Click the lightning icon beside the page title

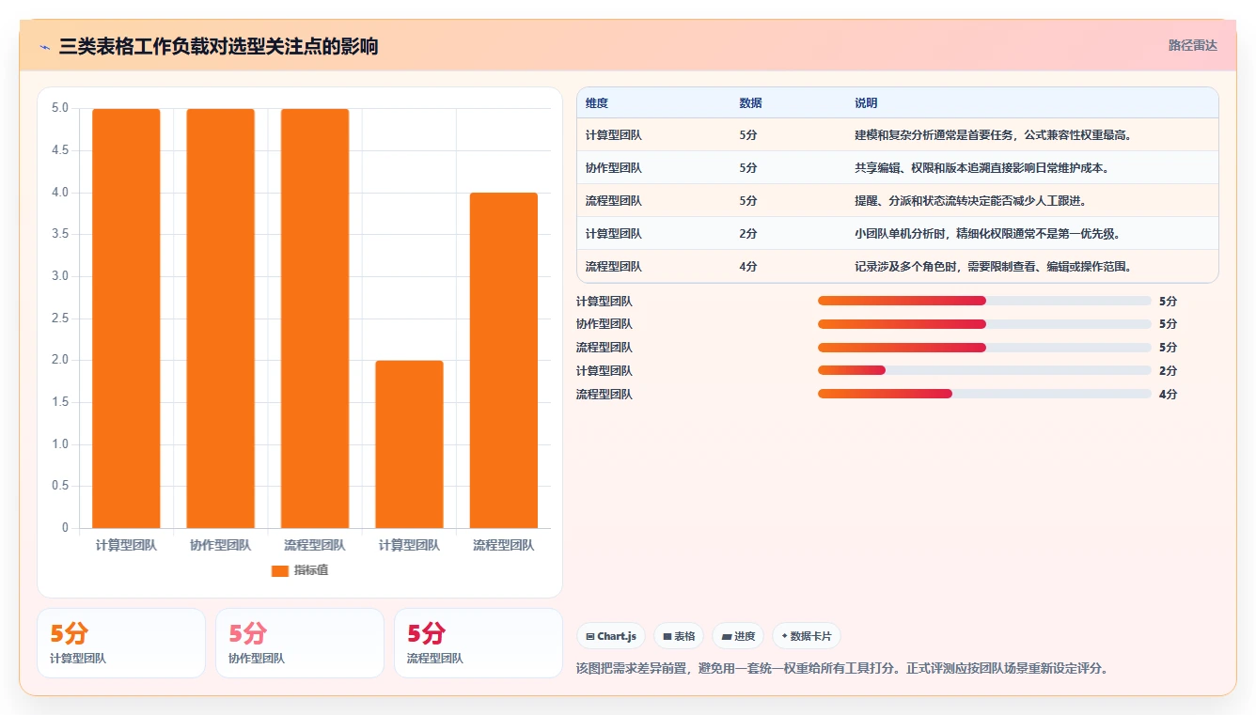45,47
